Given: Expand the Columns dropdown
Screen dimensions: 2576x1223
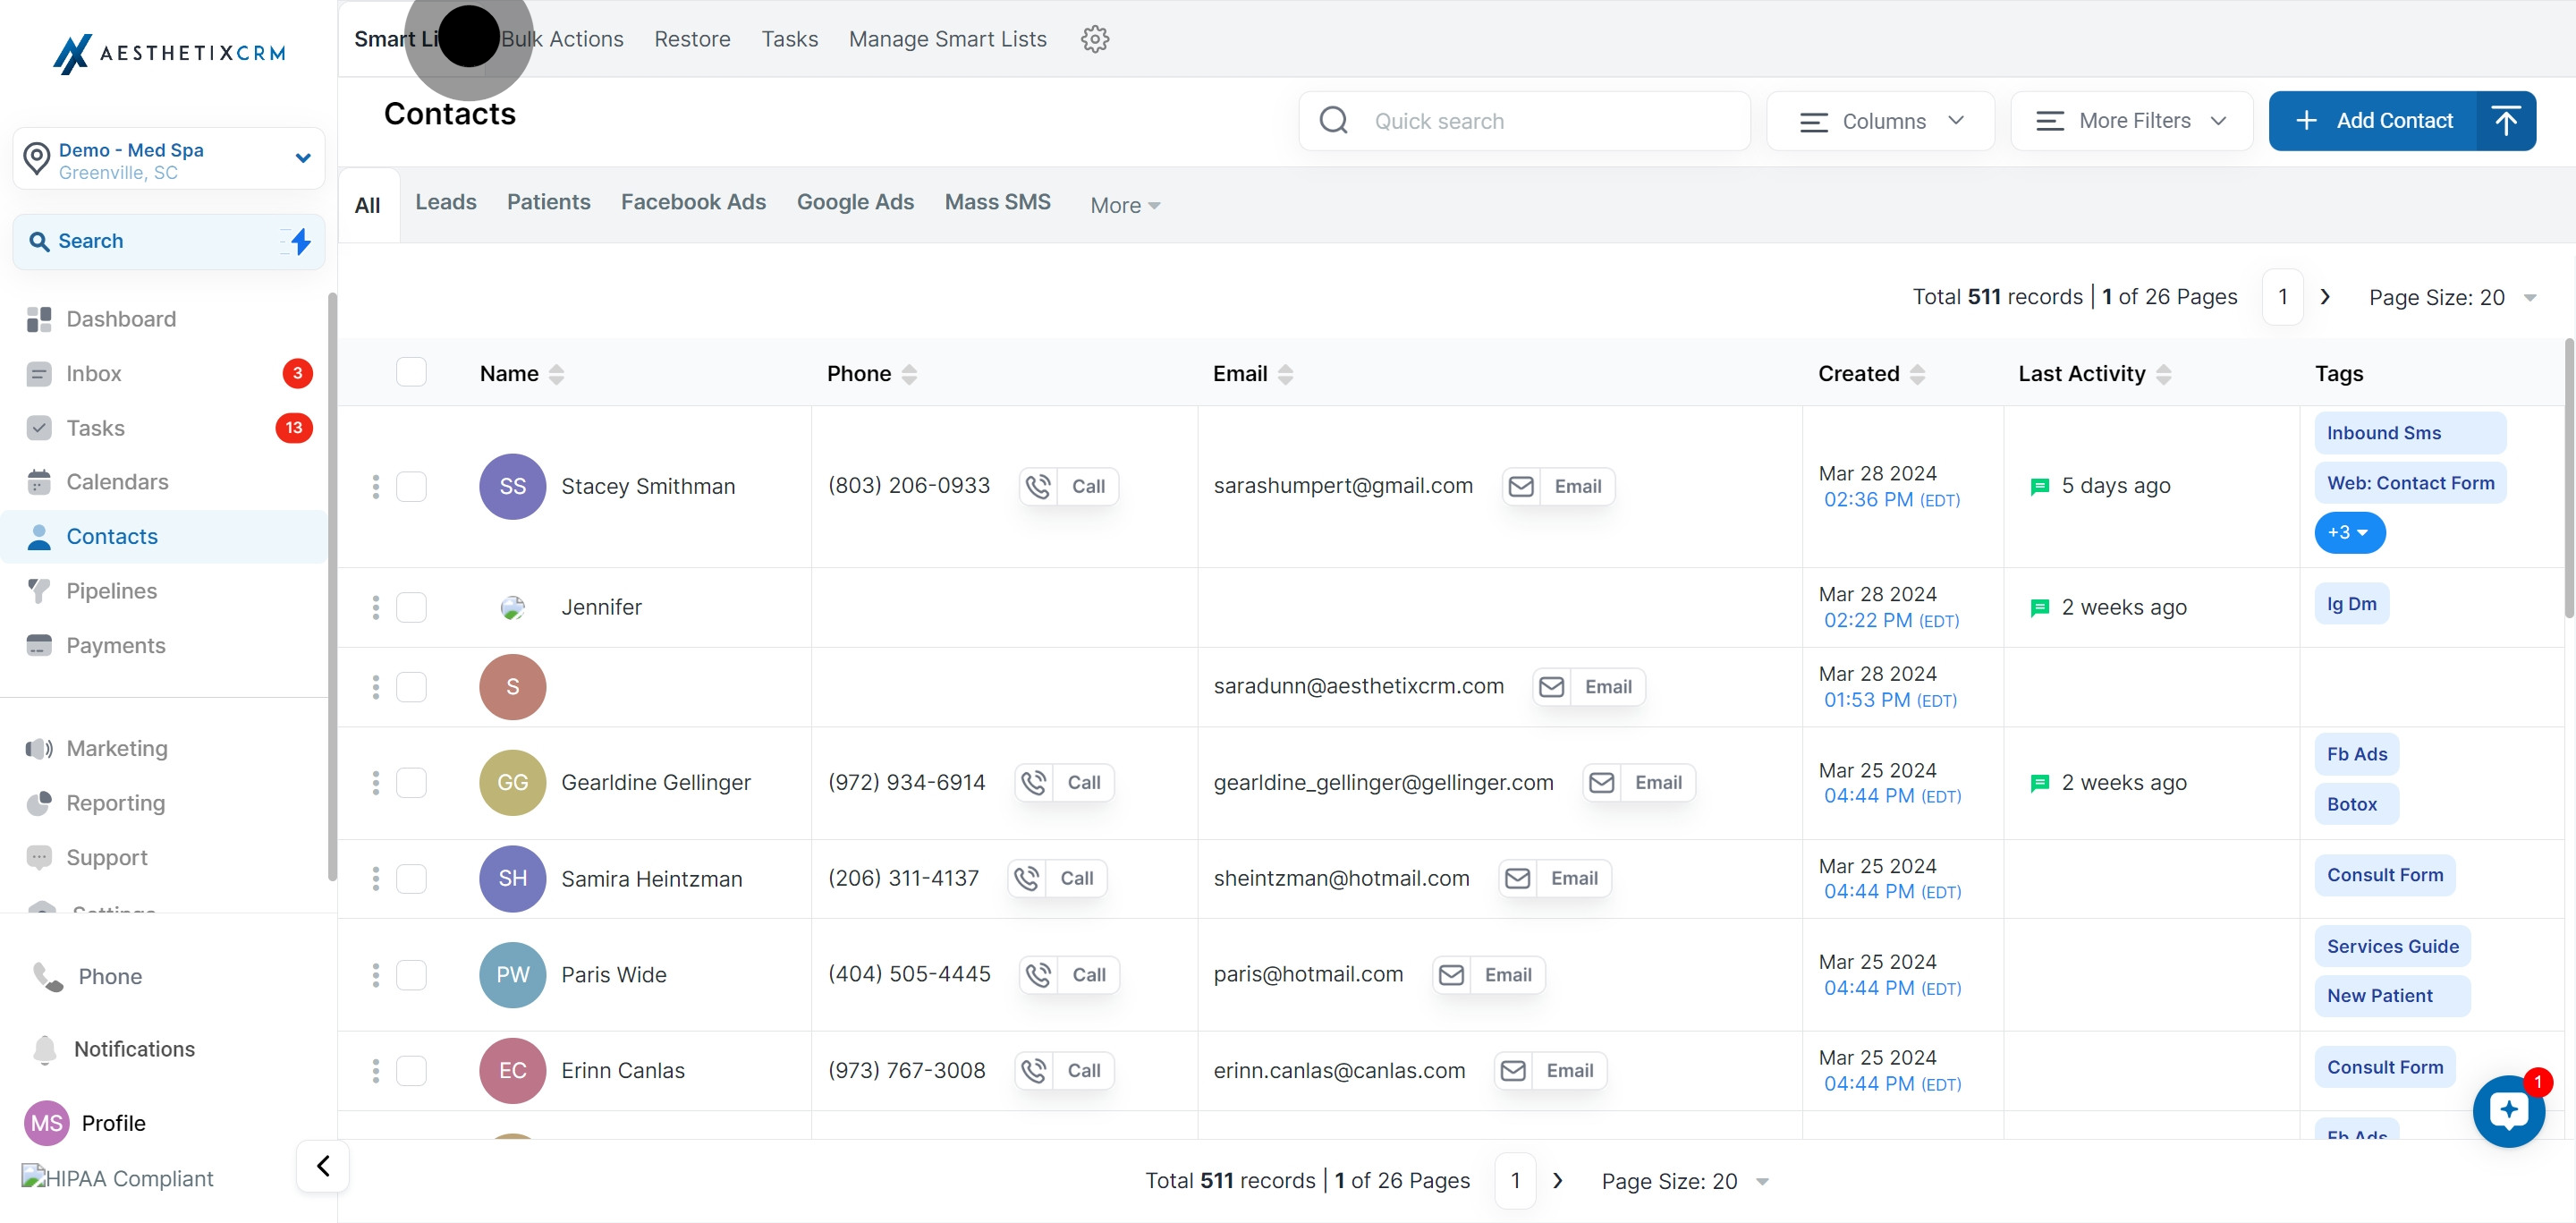Looking at the screenshot, I should pos(1880,121).
